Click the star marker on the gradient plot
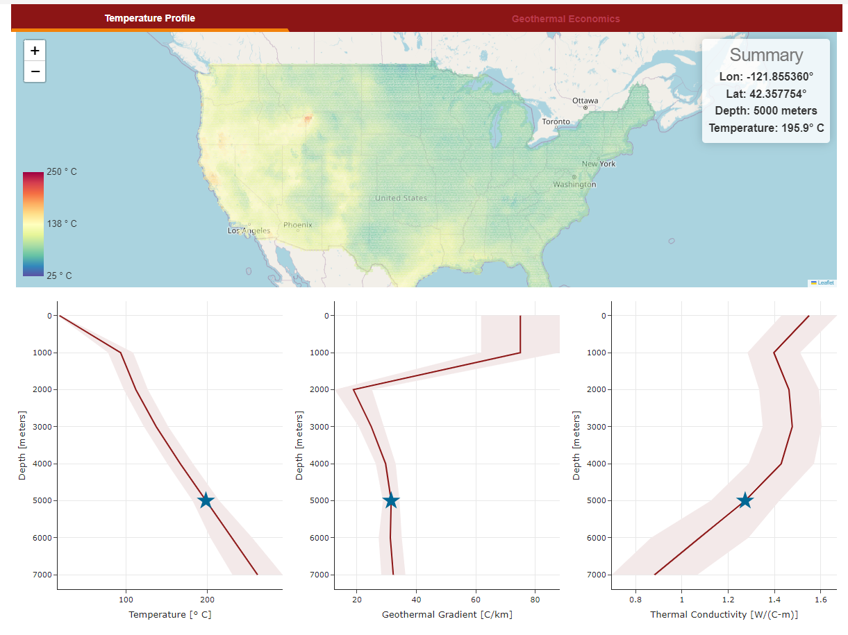The image size is (848, 635). pyautogui.click(x=391, y=500)
